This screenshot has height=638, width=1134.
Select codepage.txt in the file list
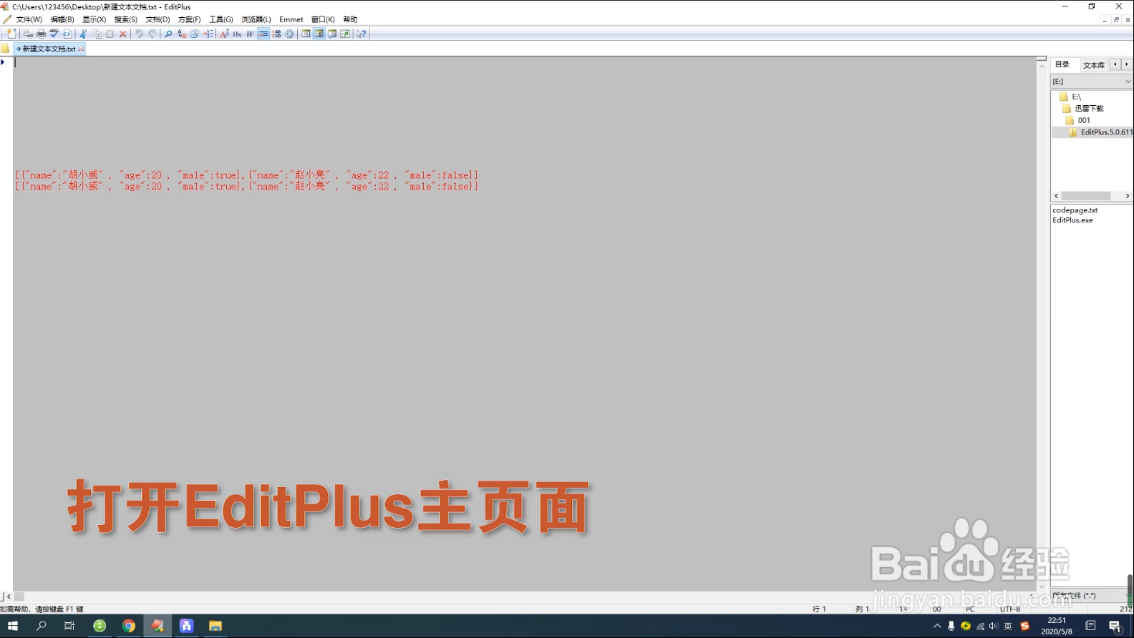point(1075,210)
